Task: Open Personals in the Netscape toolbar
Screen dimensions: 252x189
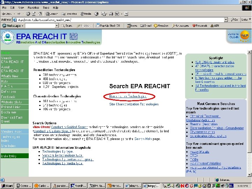Action: [199, 26]
